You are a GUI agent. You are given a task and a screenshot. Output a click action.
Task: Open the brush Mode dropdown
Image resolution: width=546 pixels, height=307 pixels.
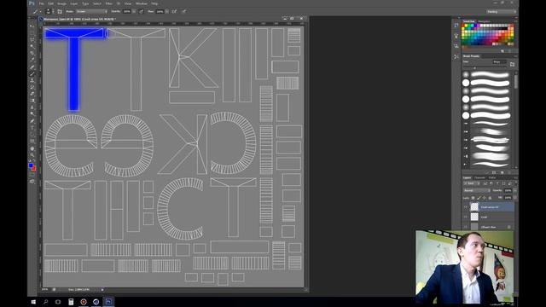point(91,11)
